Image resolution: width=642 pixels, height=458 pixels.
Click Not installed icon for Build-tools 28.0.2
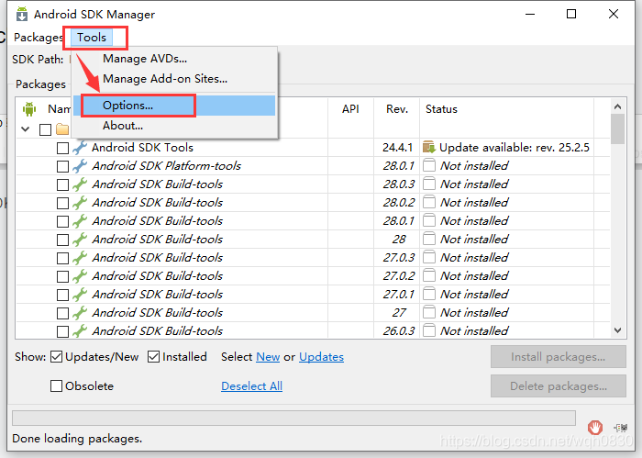[x=428, y=202]
